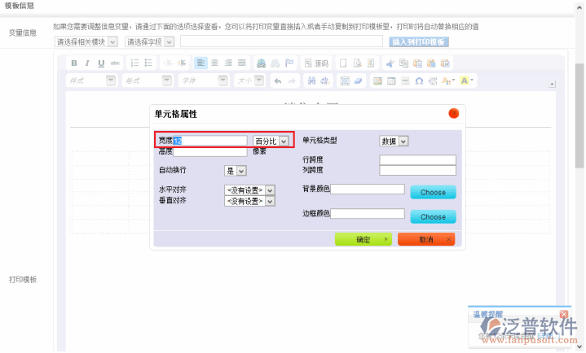Click the 确定 confirm button
This screenshot has height=353, width=586.
(x=363, y=240)
